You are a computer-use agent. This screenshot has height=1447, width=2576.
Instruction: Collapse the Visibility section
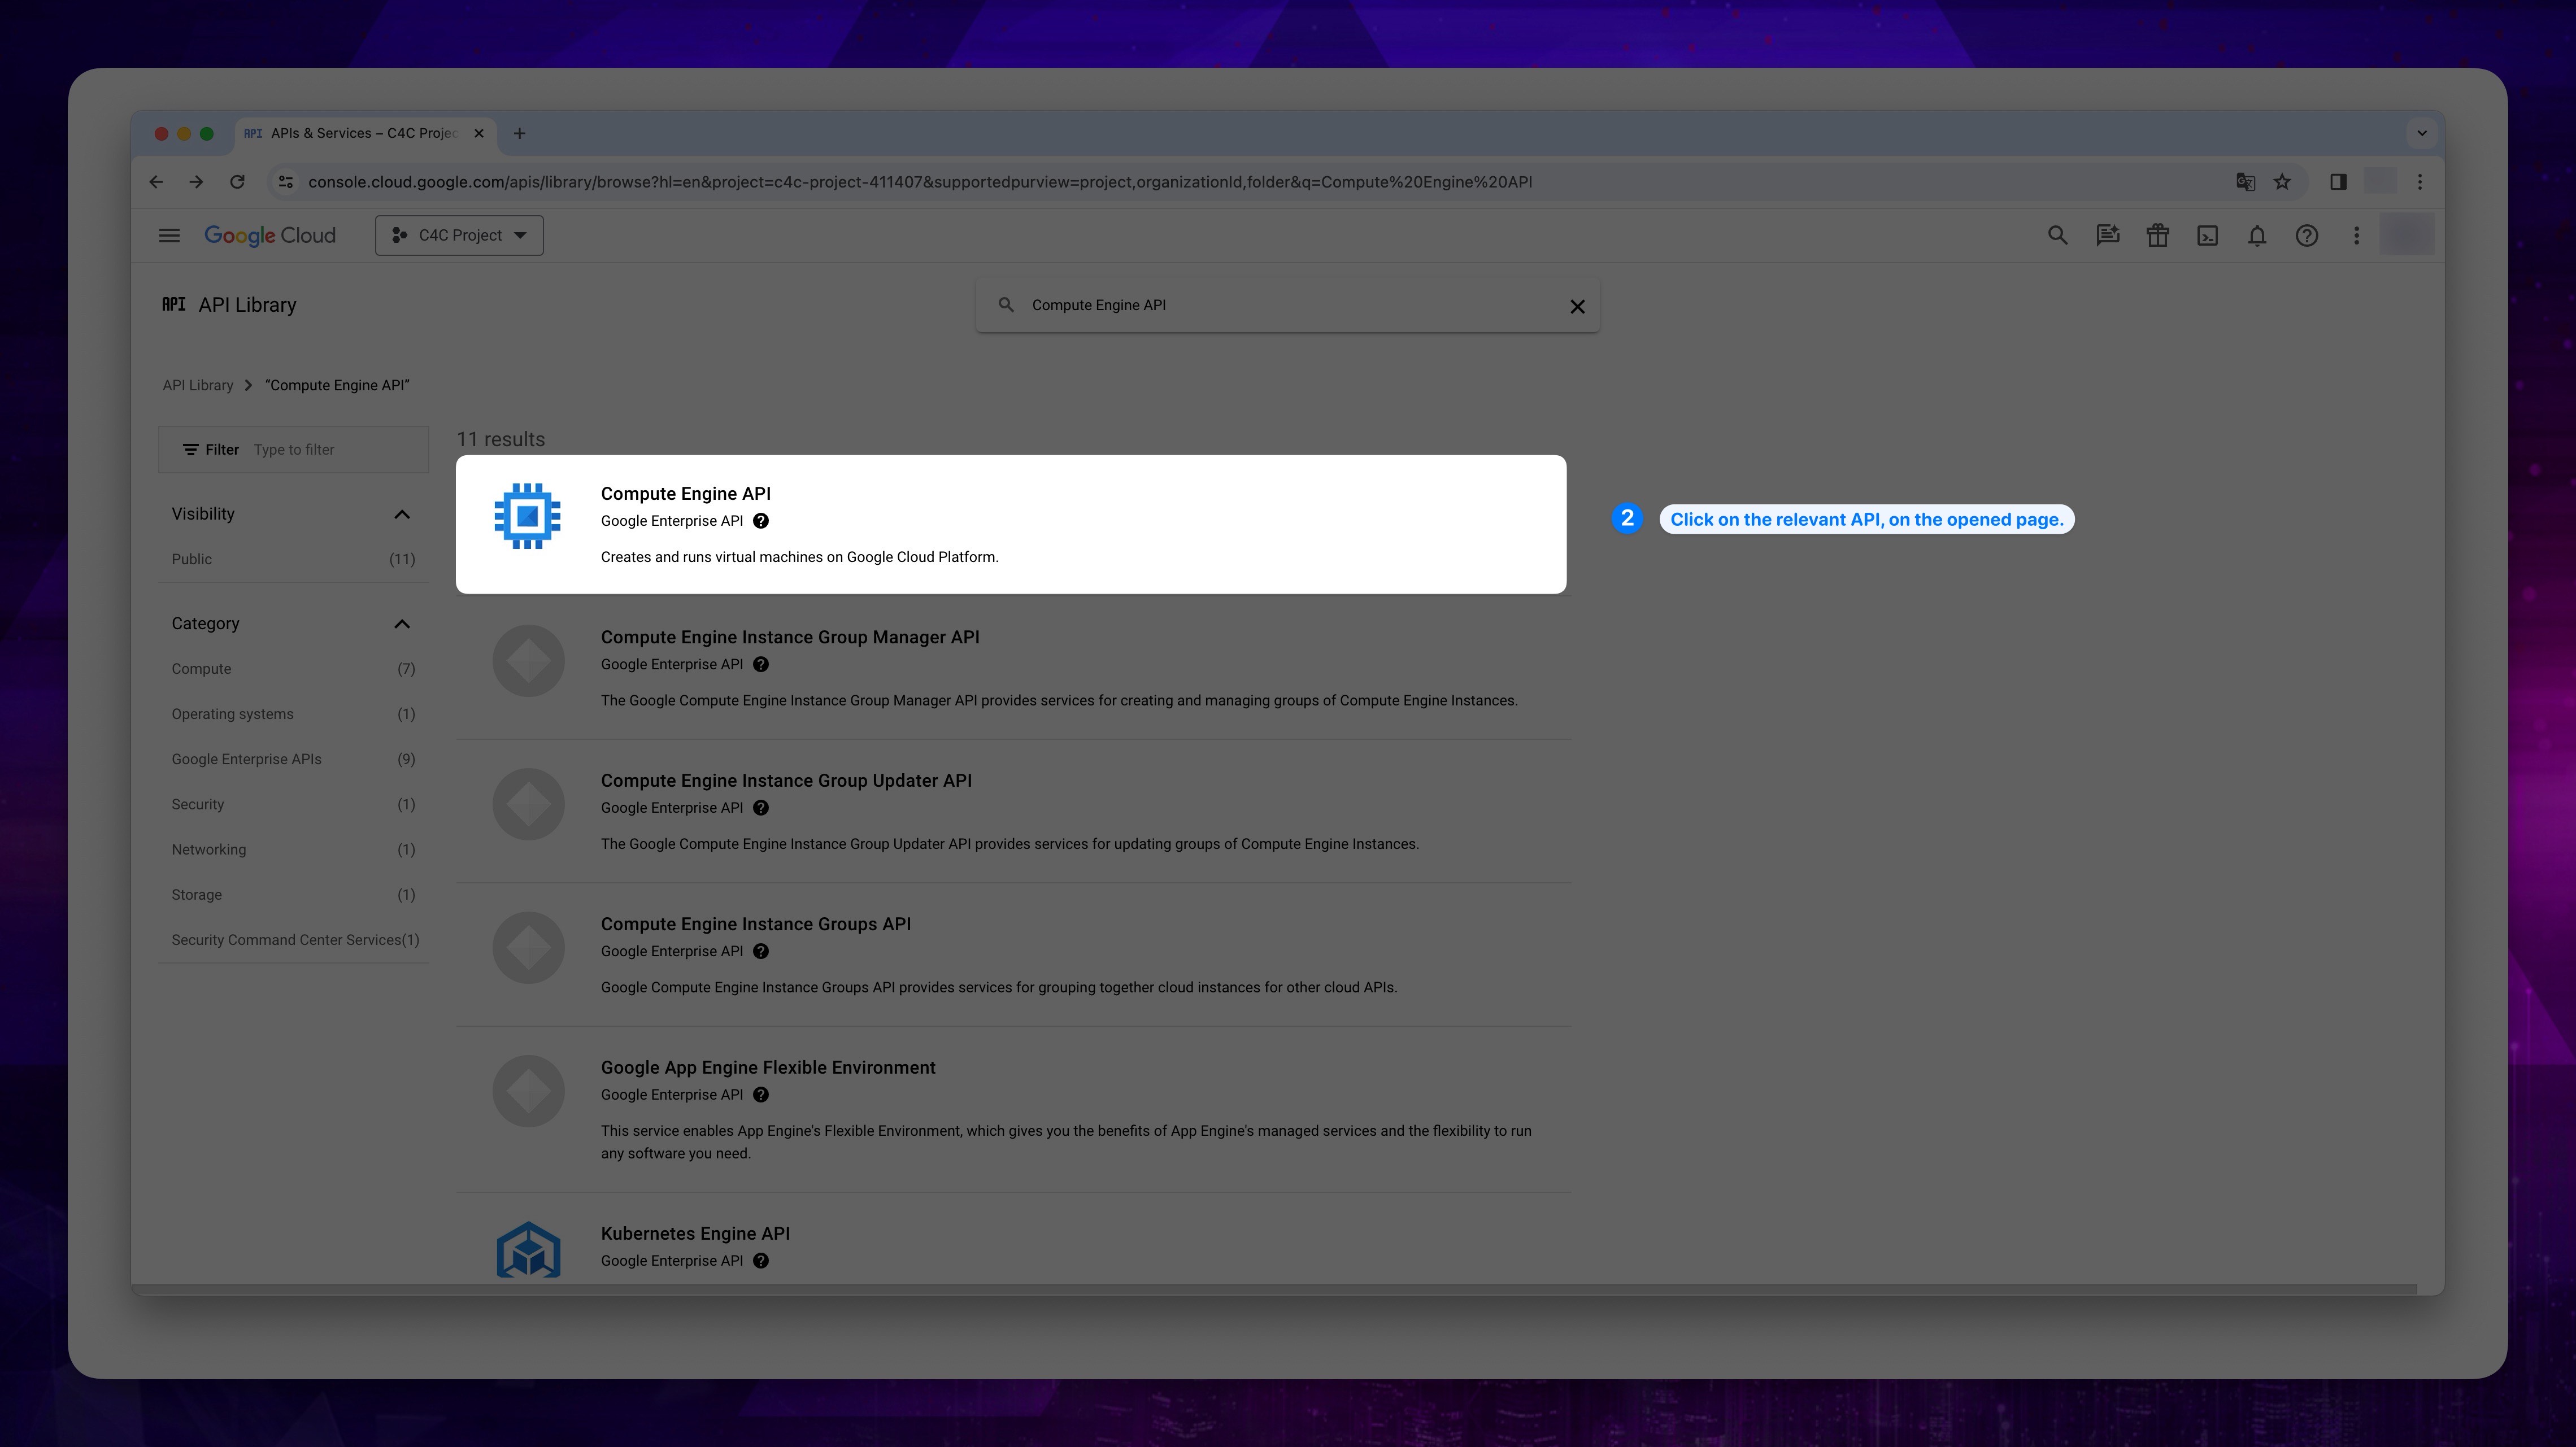tap(402, 514)
